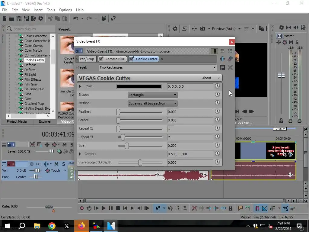Open a project with the folder icon
Screen dimensions: 309x232
click(12, 18)
